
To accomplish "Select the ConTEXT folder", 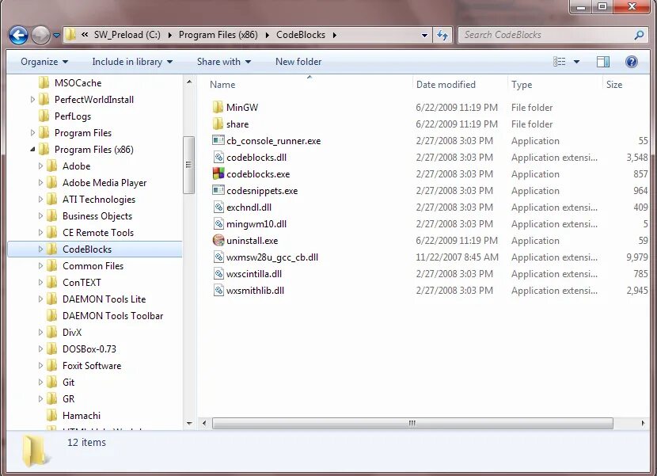I will [82, 282].
